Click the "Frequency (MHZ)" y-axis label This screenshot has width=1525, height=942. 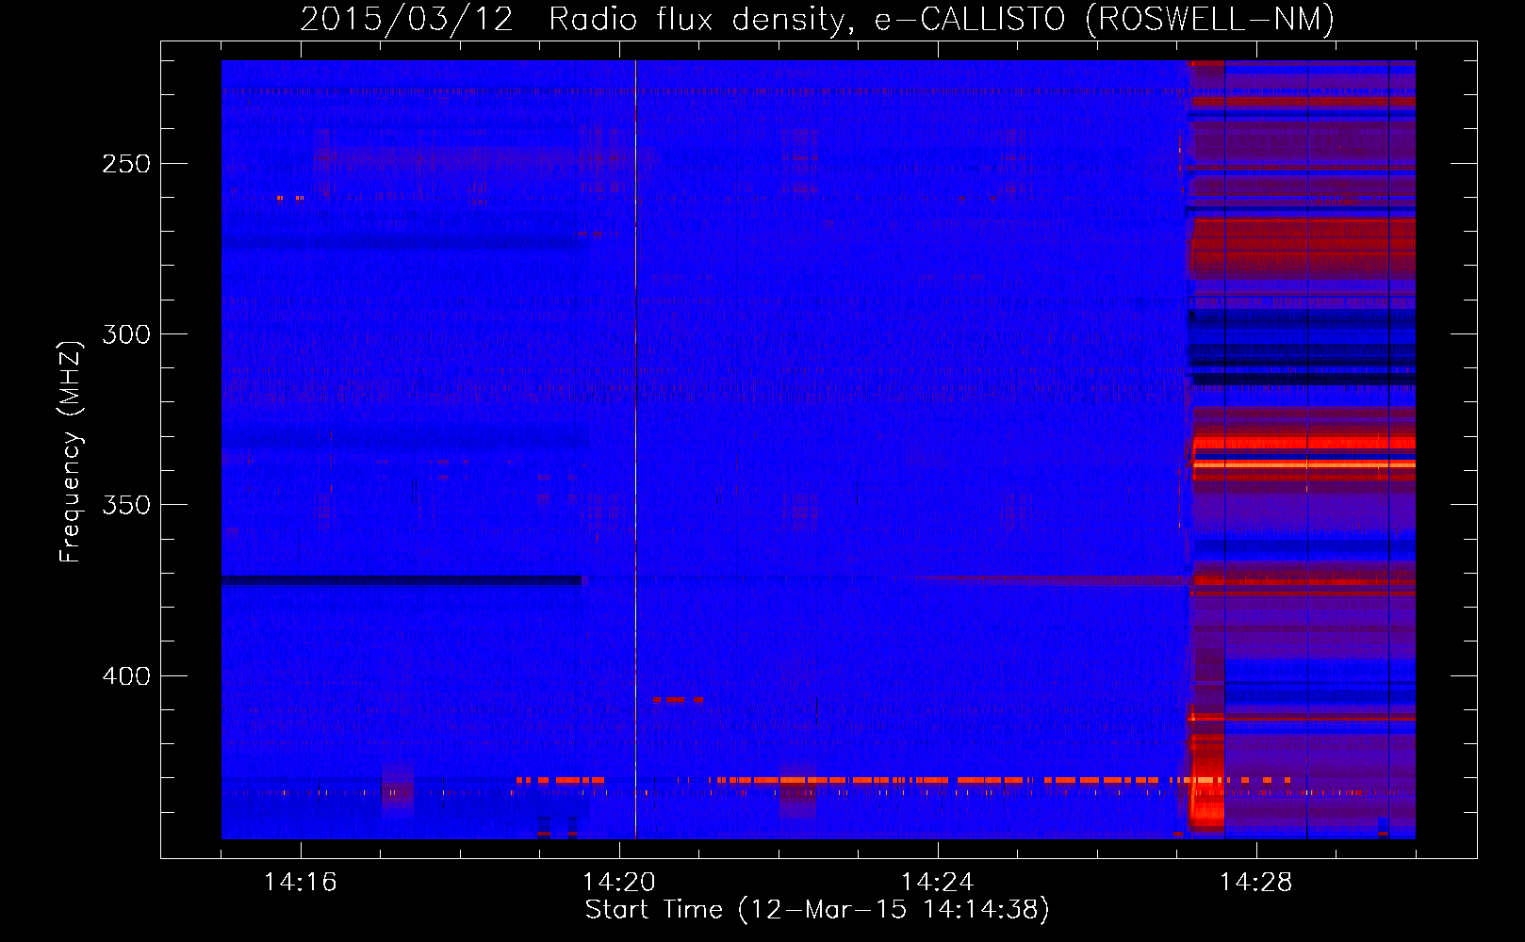71,451
